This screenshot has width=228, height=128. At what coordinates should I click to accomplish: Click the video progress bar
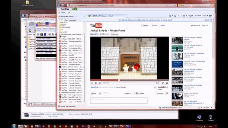[x=129, y=80]
